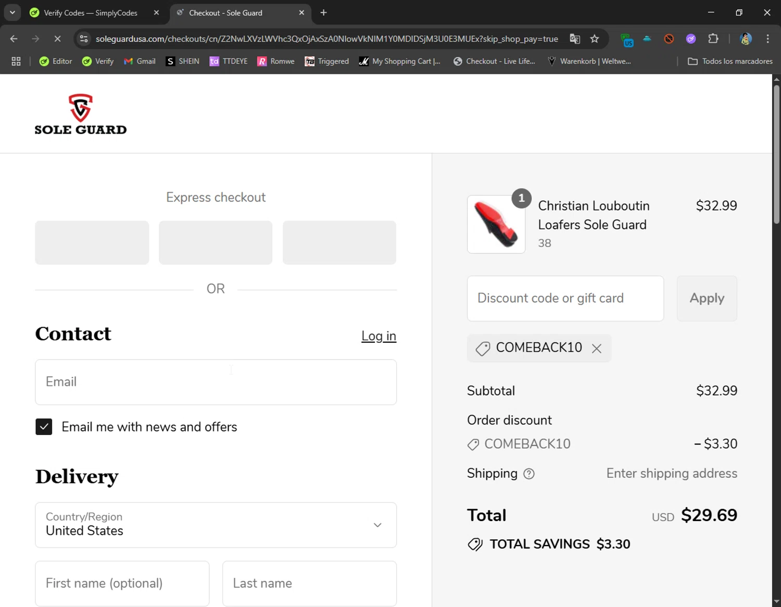Open the extensions puzzle icon

[713, 39]
